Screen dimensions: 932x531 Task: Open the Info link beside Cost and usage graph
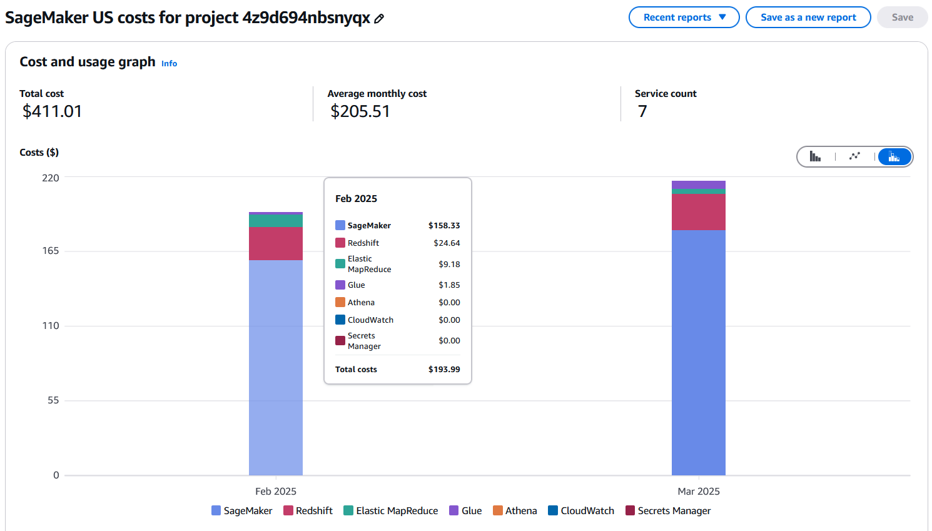[x=168, y=63]
